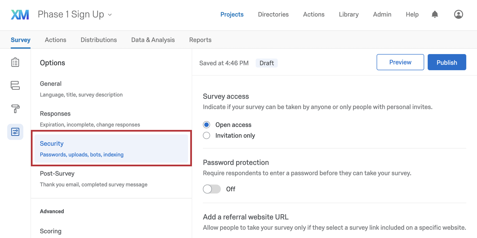477x238 pixels.
Task: Open General options section
Action: [x=111, y=89]
